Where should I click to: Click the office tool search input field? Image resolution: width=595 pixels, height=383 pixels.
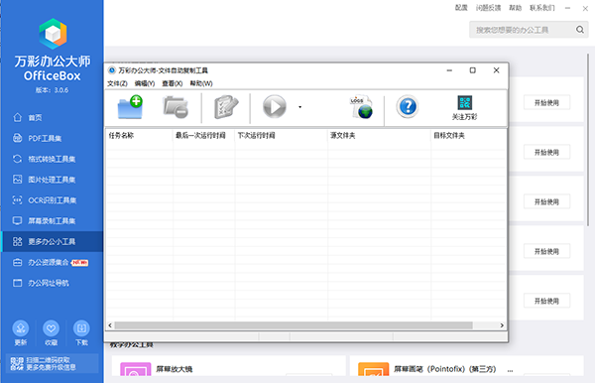(524, 30)
